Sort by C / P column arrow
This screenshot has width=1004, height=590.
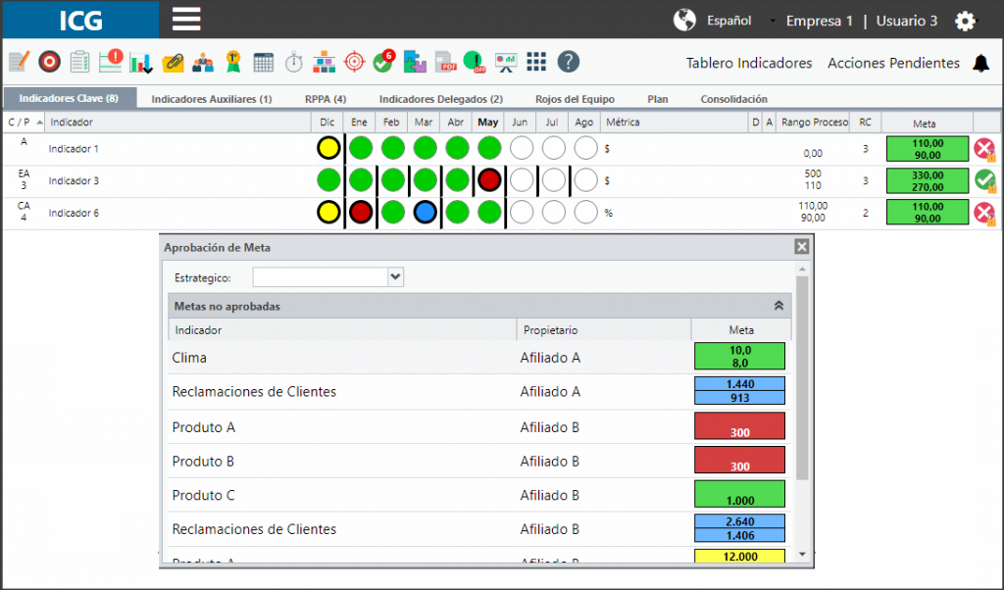coord(39,123)
